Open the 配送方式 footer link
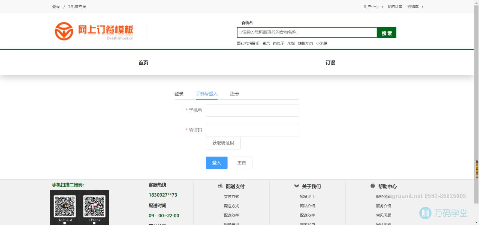 click(x=231, y=206)
